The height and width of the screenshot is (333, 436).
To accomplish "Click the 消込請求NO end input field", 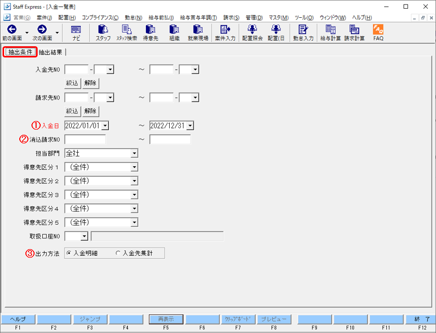I will (170, 139).
